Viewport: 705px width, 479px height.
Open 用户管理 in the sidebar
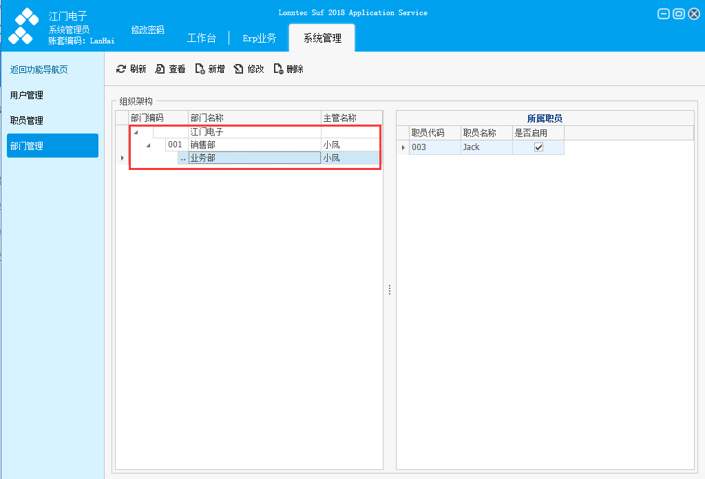coord(27,95)
